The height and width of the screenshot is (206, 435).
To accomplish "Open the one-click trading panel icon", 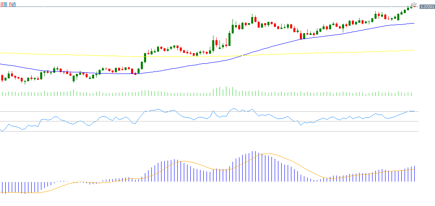I will pos(12,4).
